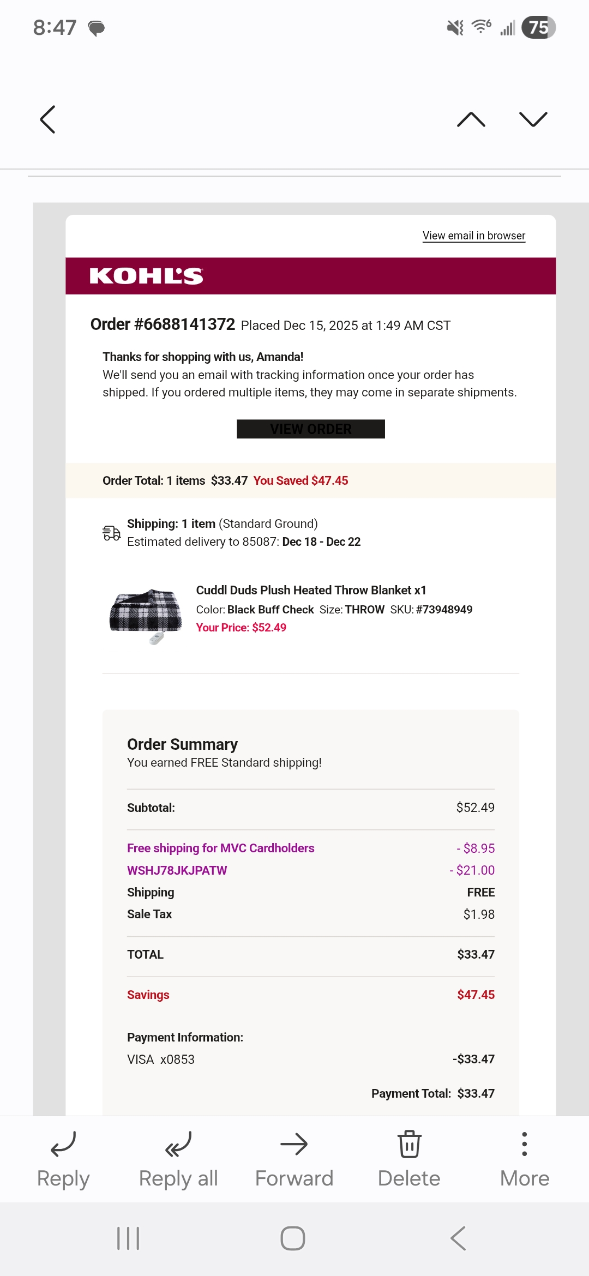
Task: Open the More options three-dot menu
Action: pos(525,1143)
